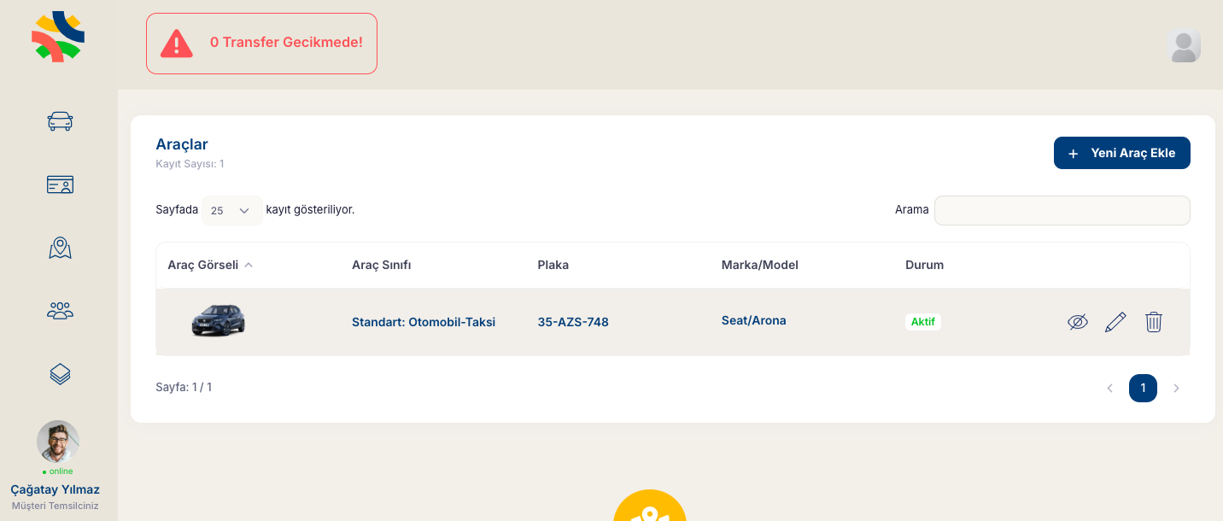Screen dimensions: 1223x521
Task: Open the records-per-page dropdown showing 25
Action: pyautogui.click(x=231, y=210)
